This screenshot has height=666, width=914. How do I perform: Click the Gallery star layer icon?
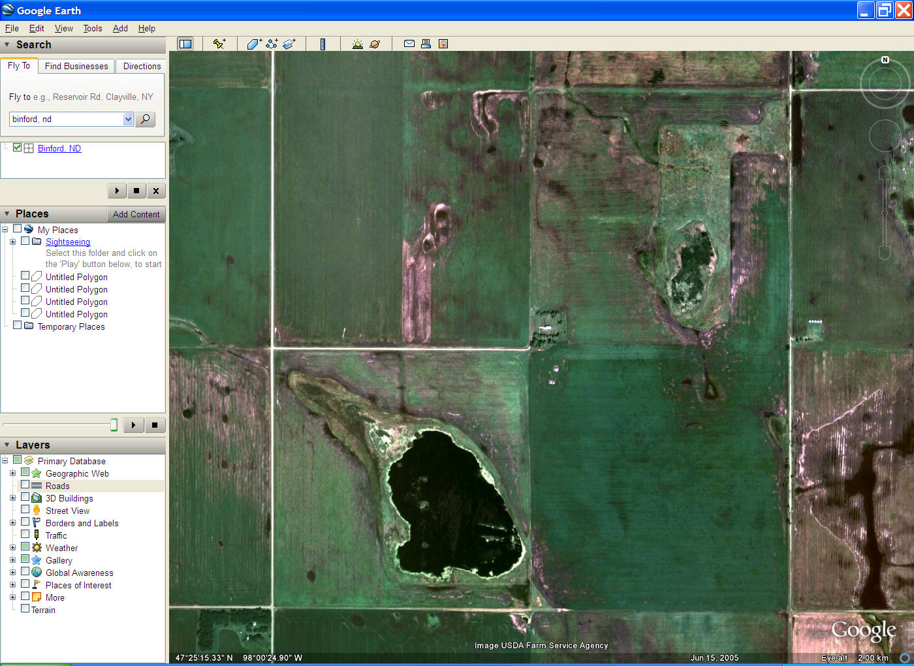[x=37, y=560]
